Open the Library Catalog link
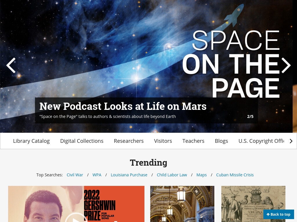Viewport: 297px width, 222px height. 31,141
